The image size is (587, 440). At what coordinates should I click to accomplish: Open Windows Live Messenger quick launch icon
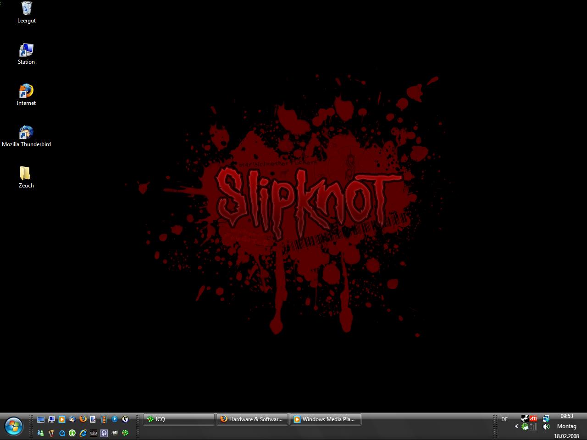click(41, 433)
